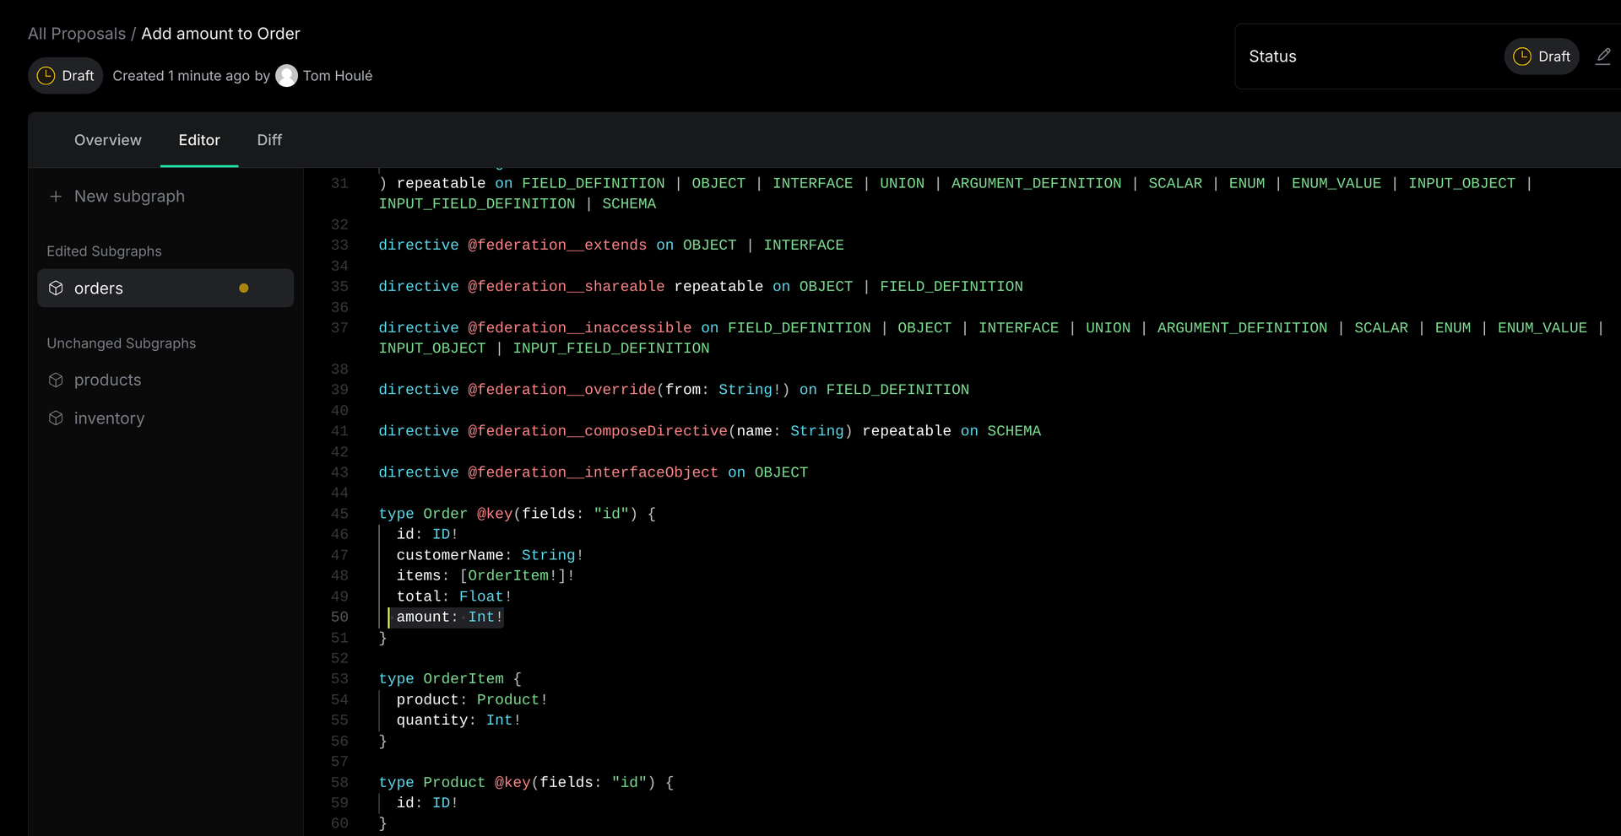1621x836 pixels.
Task: Click the type OrderItem definition line
Action: pos(449,679)
